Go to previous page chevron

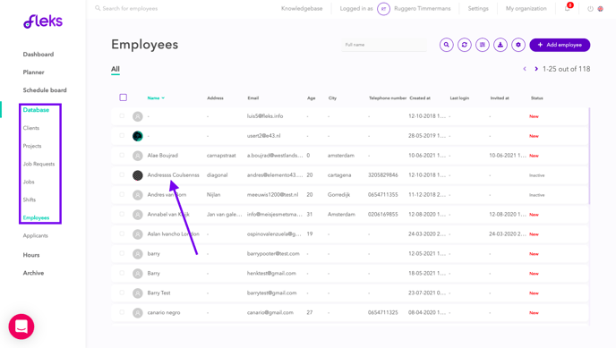tap(525, 69)
